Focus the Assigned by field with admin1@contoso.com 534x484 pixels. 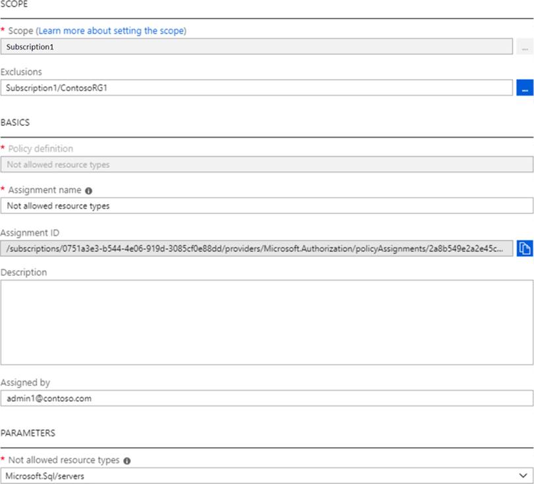point(267,398)
